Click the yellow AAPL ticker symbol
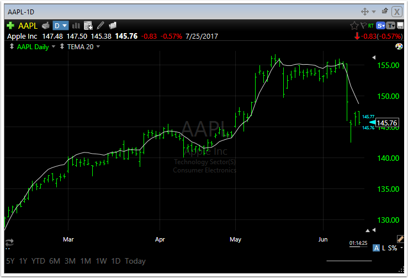The width and height of the screenshot is (408, 278). pos(28,26)
